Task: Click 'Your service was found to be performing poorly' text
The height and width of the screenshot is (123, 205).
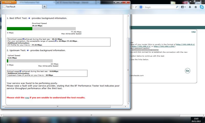Action: click(x=32, y=83)
